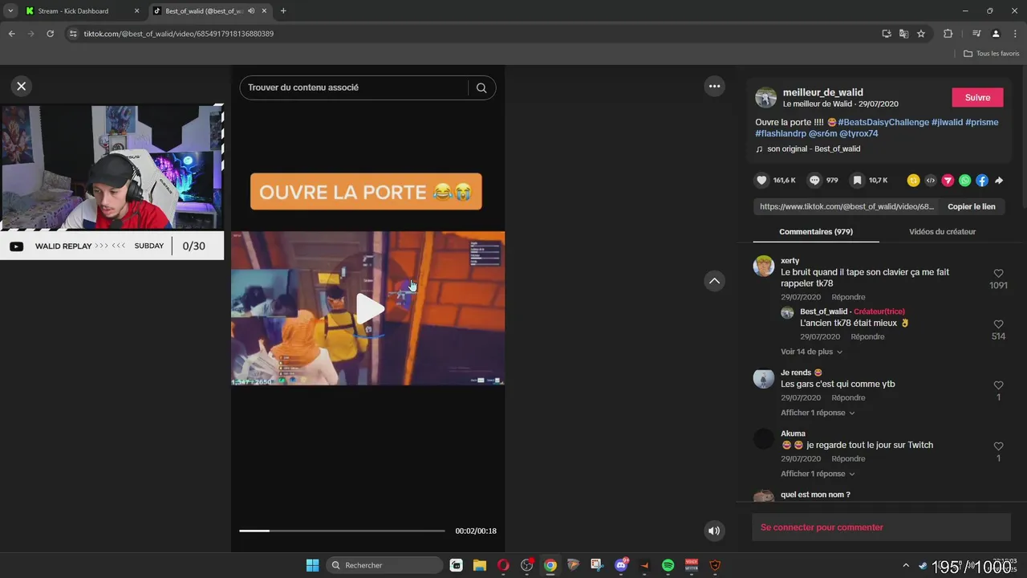
Task: Share the video on Facebook
Action: point(982,181)
